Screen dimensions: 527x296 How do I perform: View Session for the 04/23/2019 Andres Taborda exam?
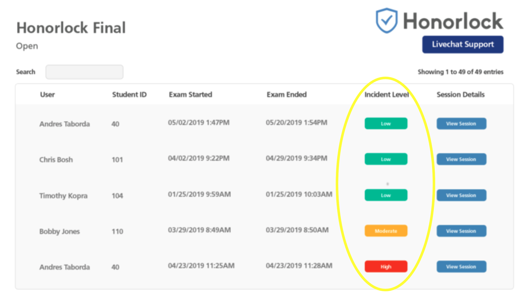pyautogui.click(x=461, y=267)
